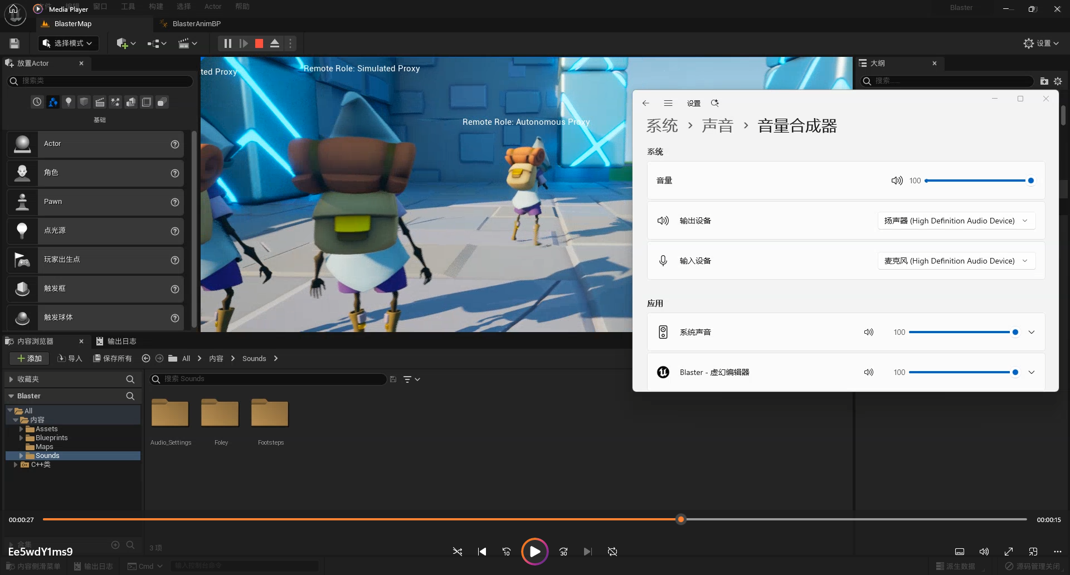This screenshot has width=1070, height=575.
Task: Go back in content browser history
Action: (x=146, y=358)
